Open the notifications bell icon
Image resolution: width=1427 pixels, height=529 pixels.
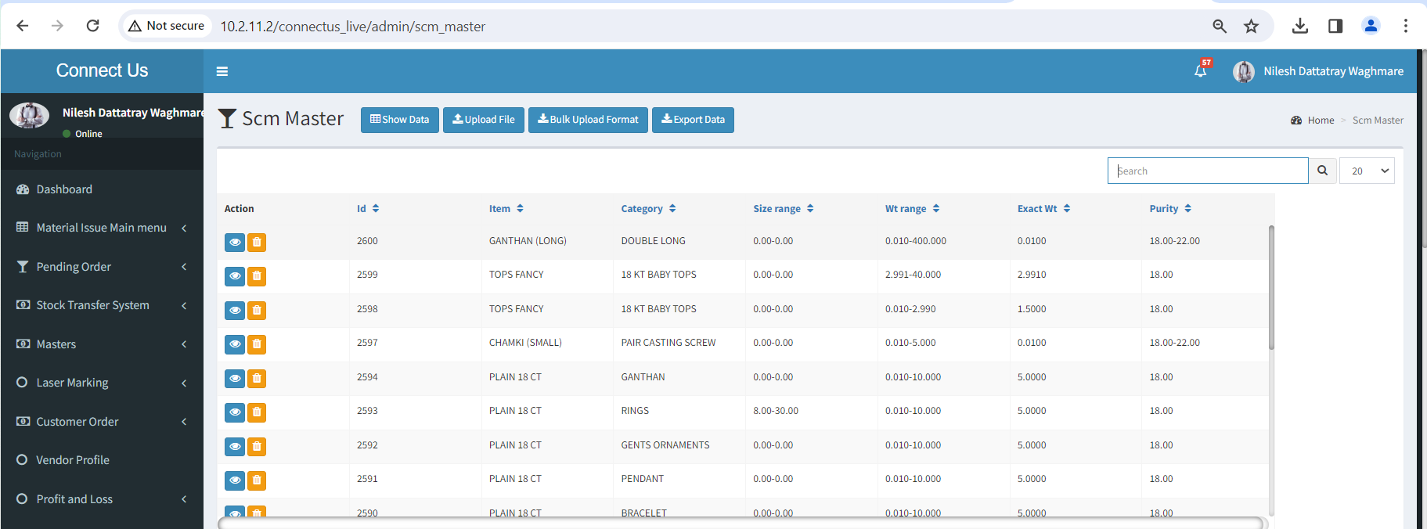point(1200,71)
